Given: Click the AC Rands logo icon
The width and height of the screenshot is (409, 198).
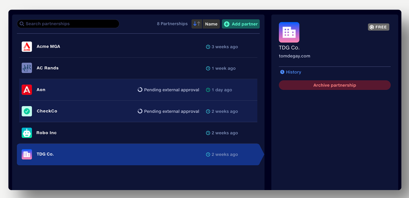Looking at the screenshot, I should point(27,68).
